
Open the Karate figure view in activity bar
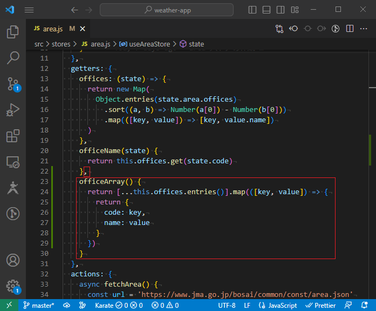(x=13, y=188)
